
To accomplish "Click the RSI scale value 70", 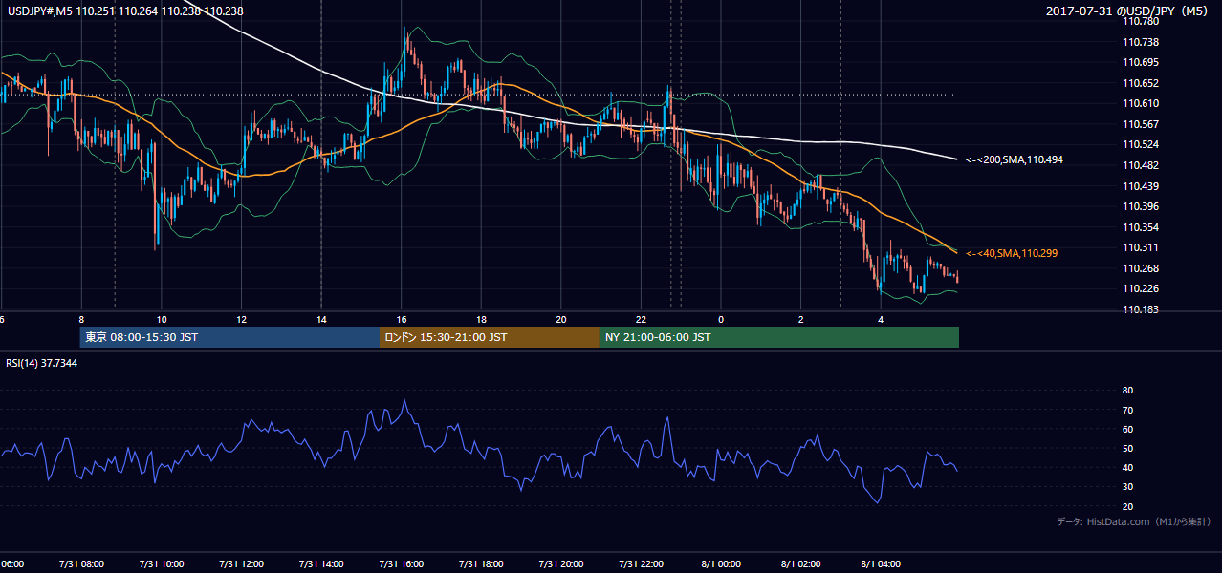I will tap(1127, 410).
